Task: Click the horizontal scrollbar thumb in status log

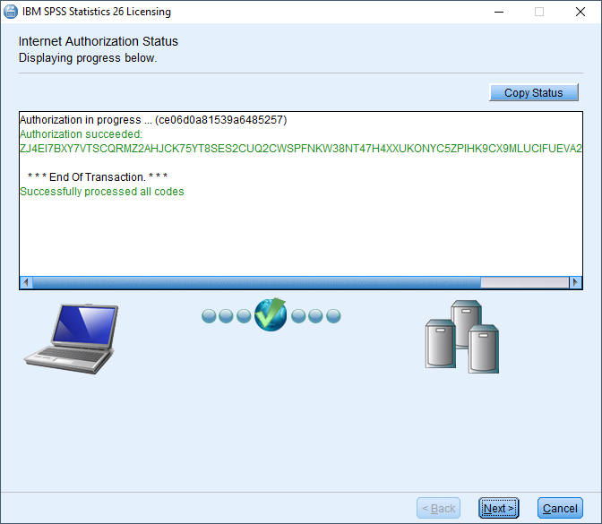Action: click(x=256, y=282)
